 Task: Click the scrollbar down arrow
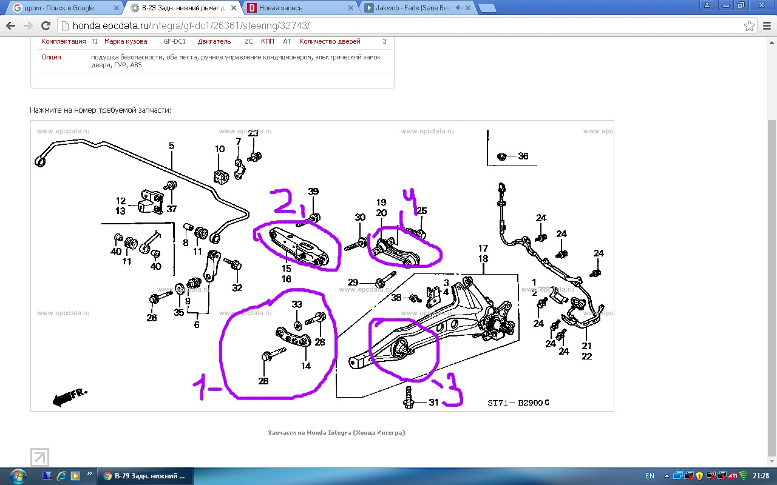772,461
